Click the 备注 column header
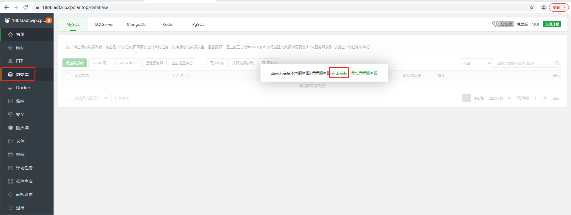 441,76
